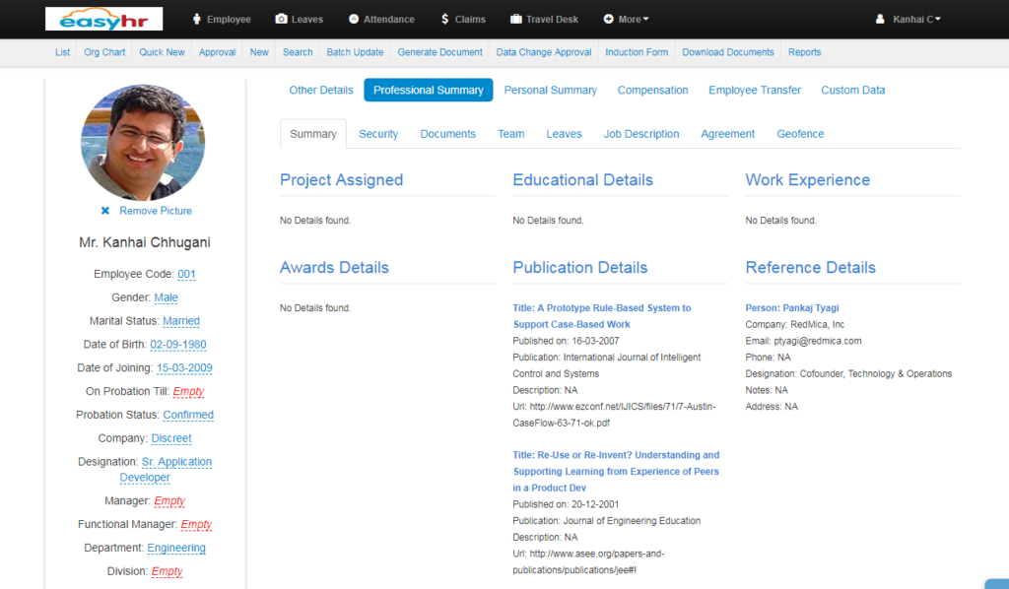Screen dimensions: 1009x589
Task: Select the Attendance clock icon
Action: coord(355,18)
